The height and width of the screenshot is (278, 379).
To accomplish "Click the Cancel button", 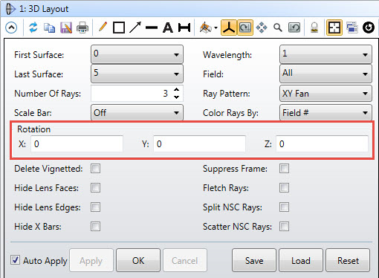I will point(185,260).
